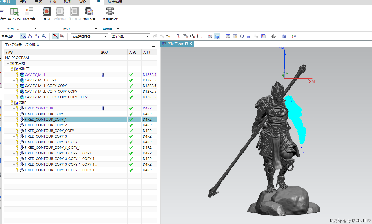
Task: Switch to Geometry View
Action: coord(37,36)
